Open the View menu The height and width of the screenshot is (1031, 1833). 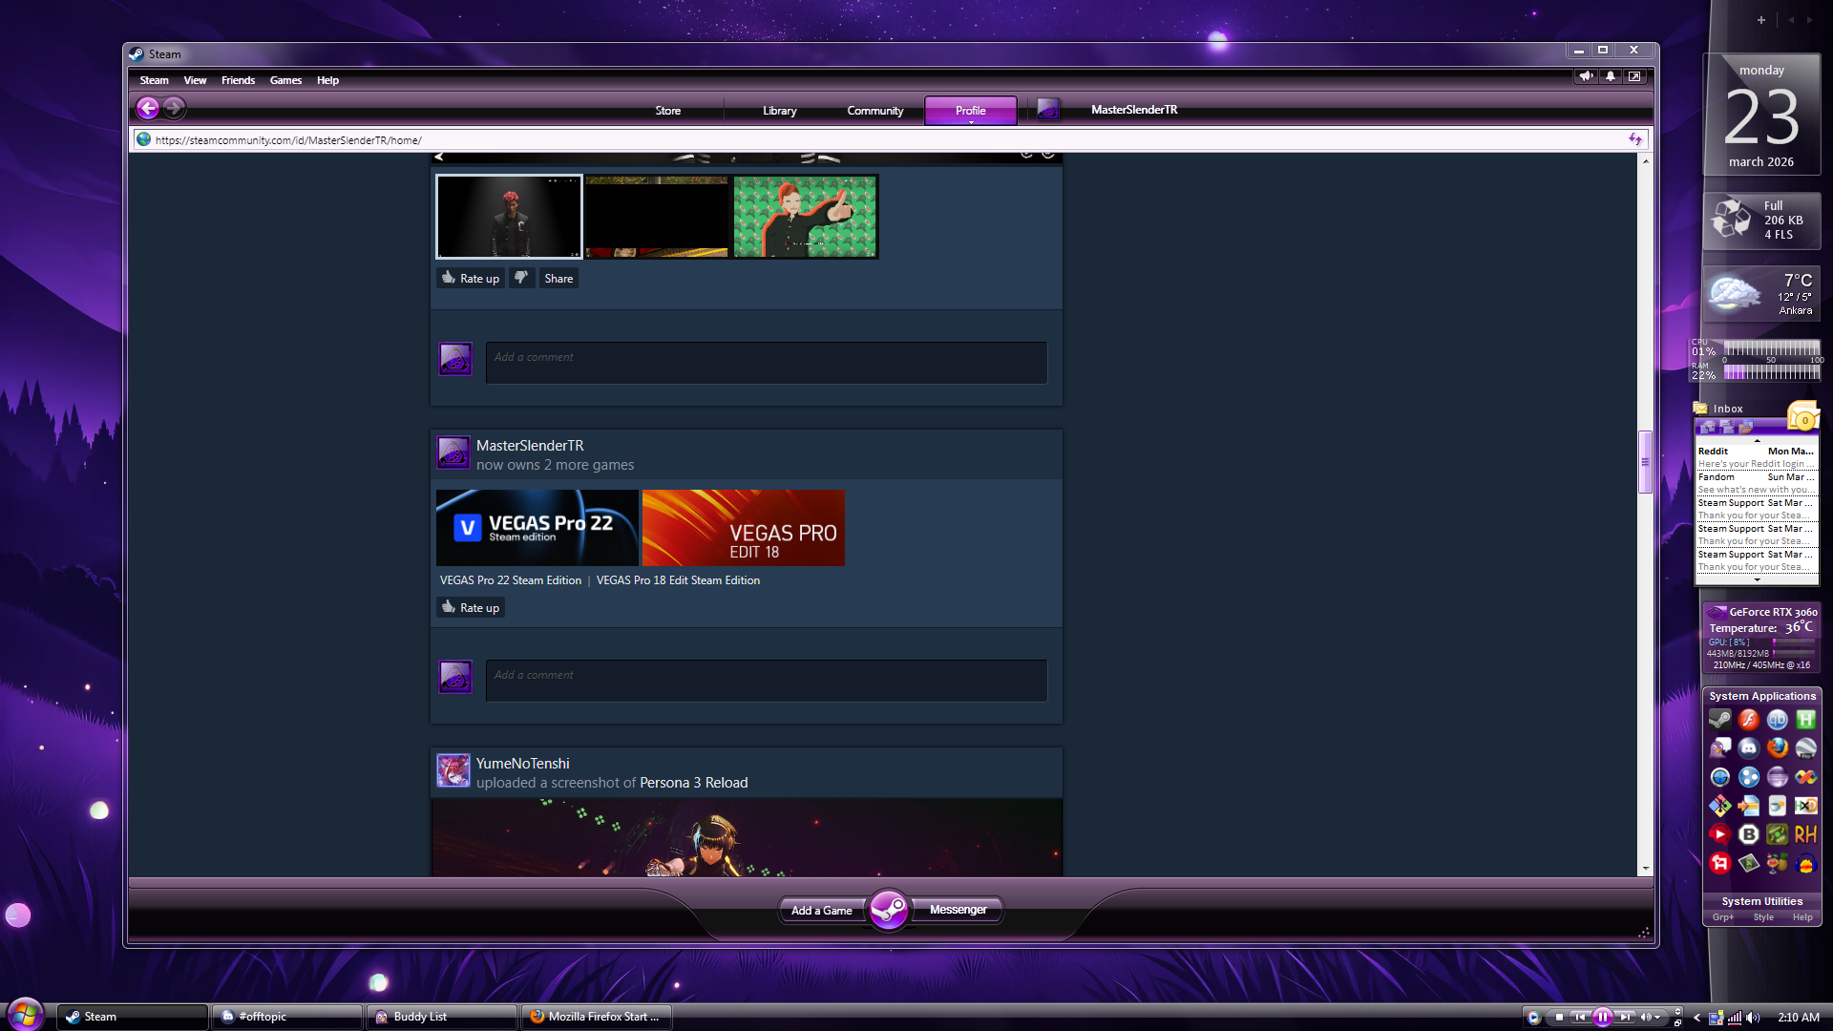point(195,80)
